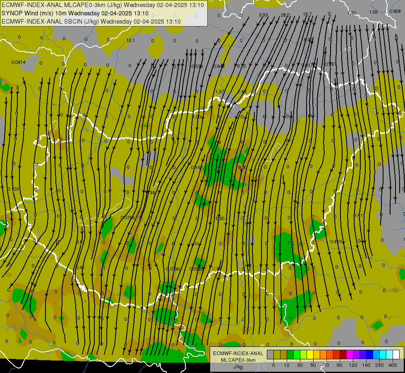Click the map value 0.103
Screen dimensions: 405x373
13,189
